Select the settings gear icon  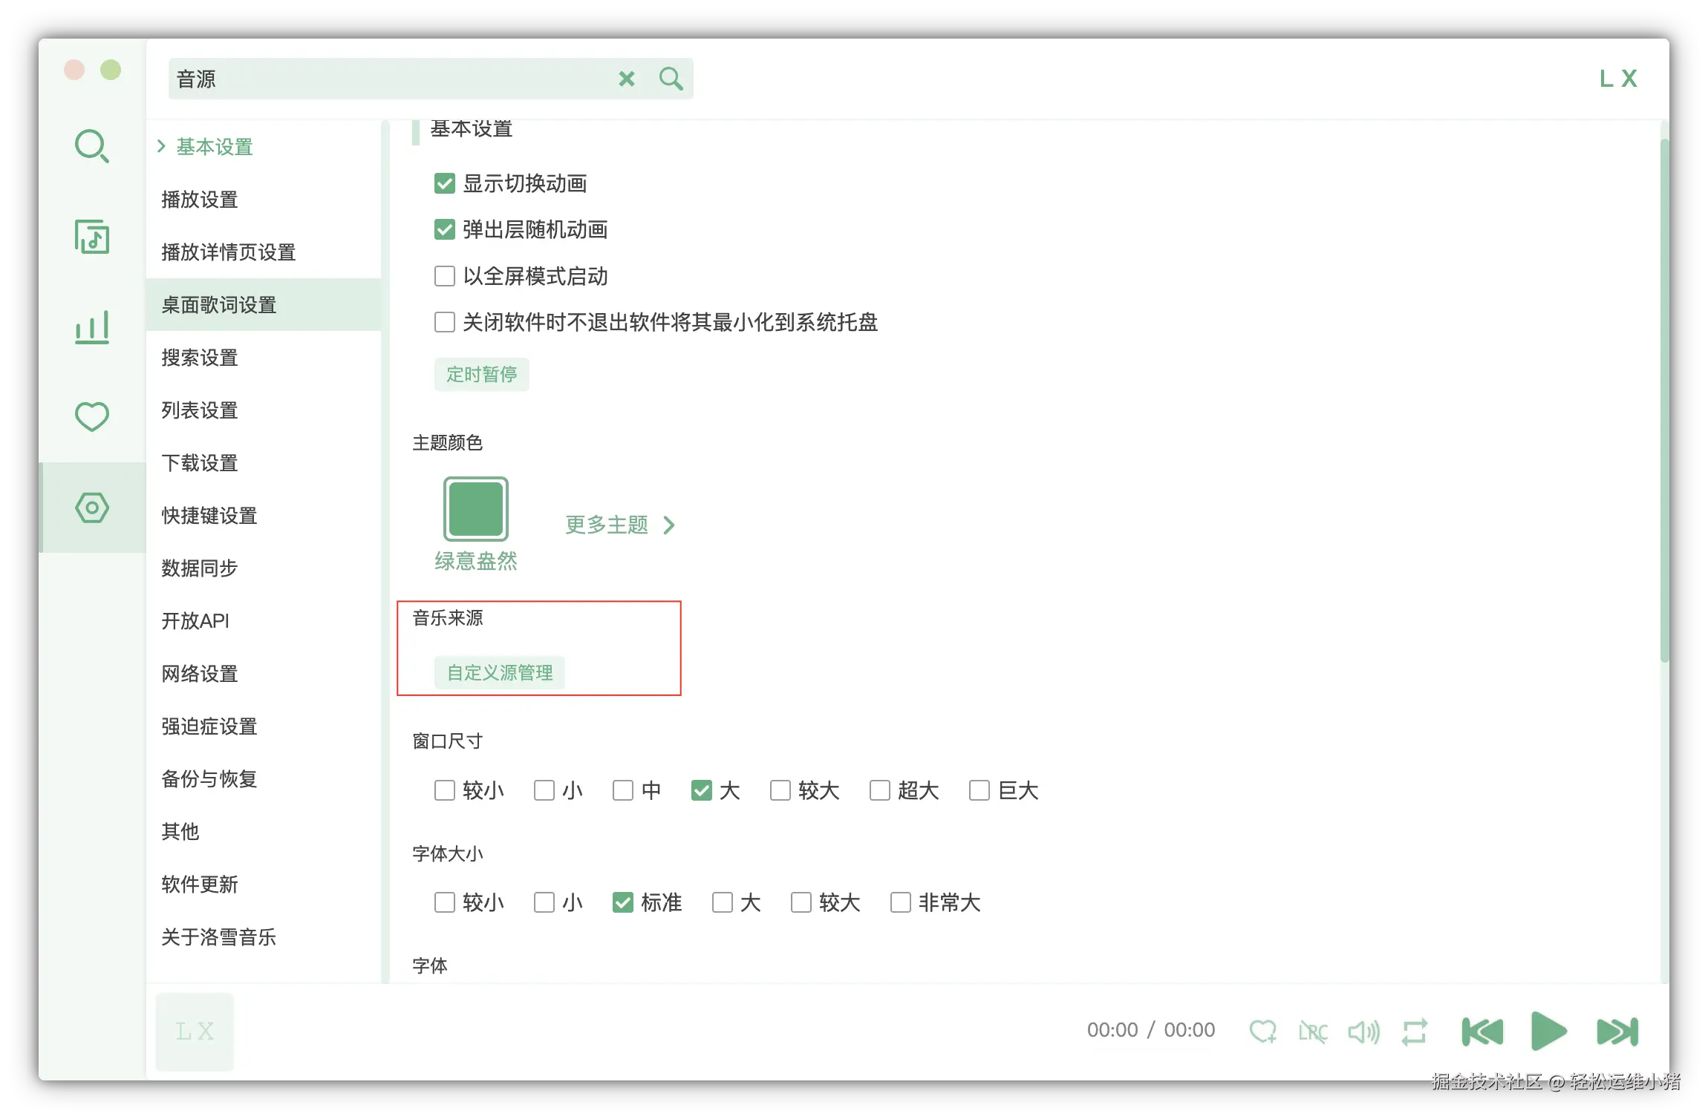pyautogui.click(x=91, y=508)
